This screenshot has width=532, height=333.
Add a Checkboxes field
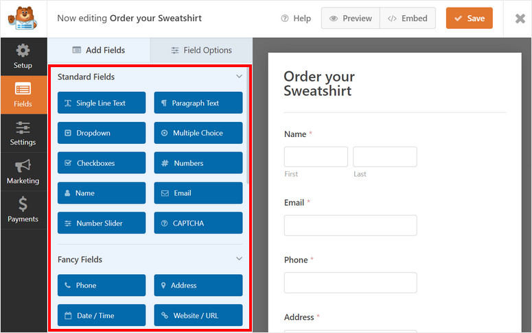(102, 163)
